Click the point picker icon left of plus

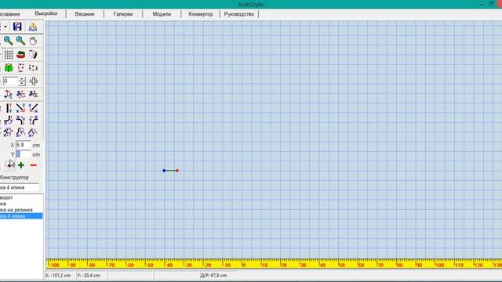(x=9, y=165)
